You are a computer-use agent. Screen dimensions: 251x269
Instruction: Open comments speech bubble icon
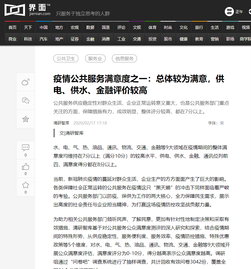point(26,150)
